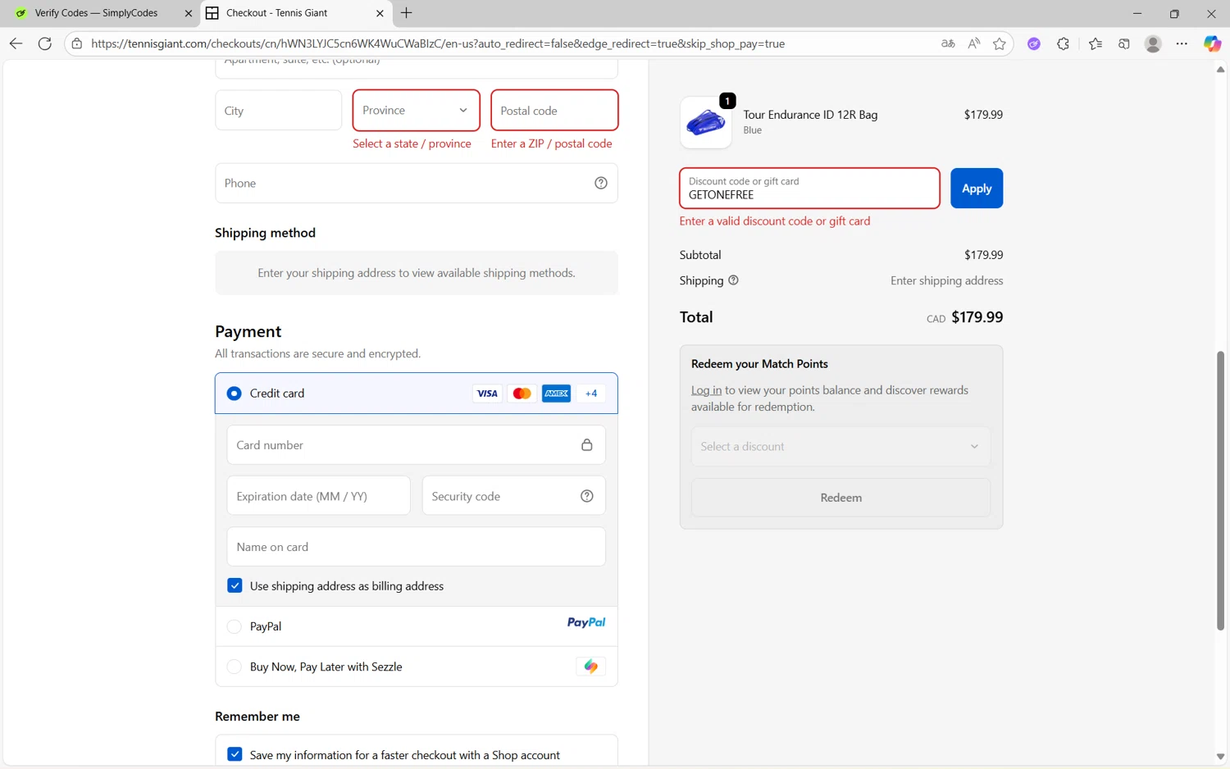
Task: Click the translate page icon
Action: [x=948, y=43]
